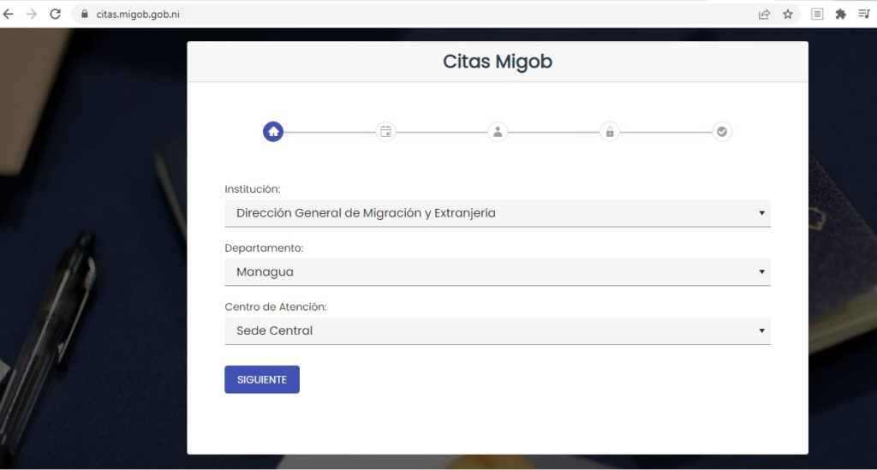
Task: Click the Institución: label
Action: click(x=253, y=189)
